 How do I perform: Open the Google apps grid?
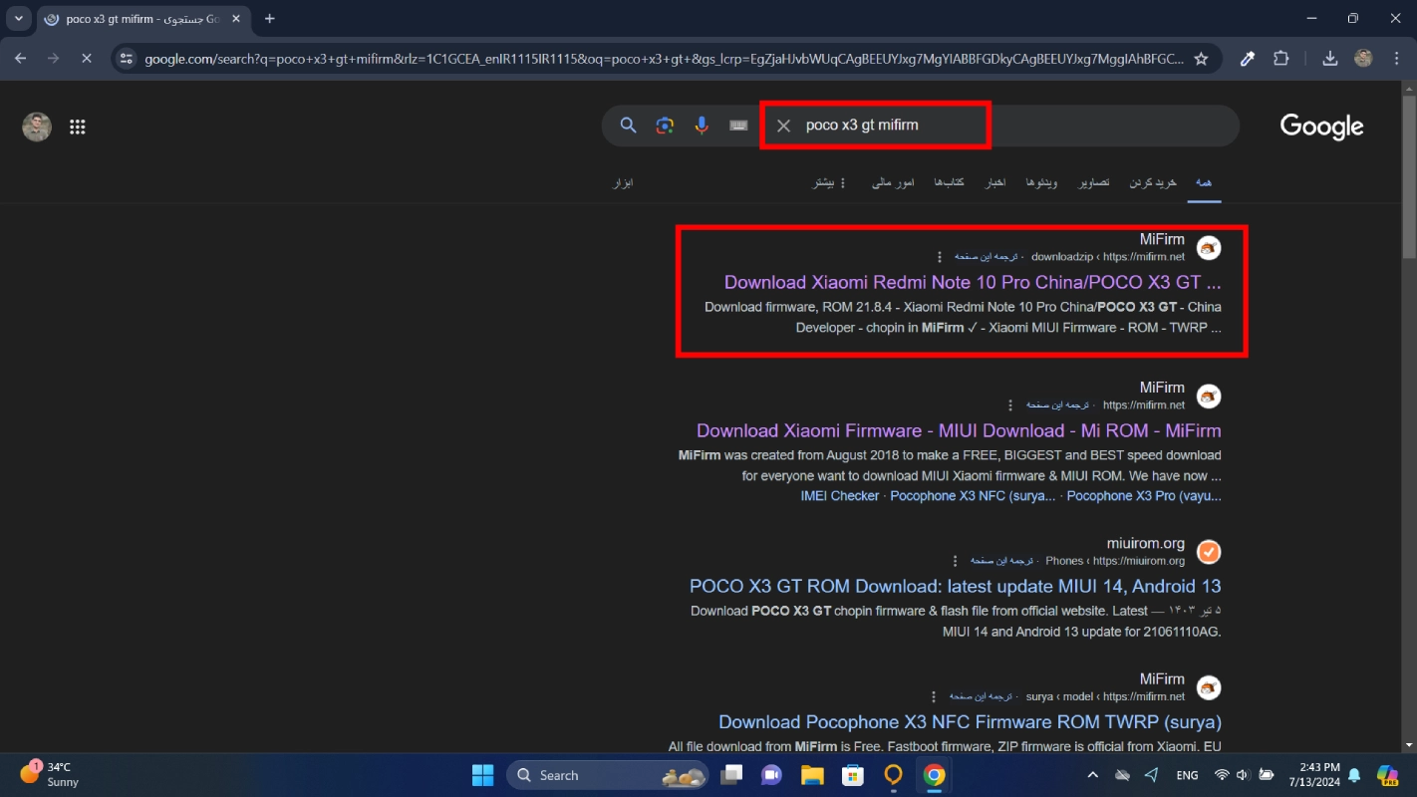pyautogui.click(x=77, y=127)
